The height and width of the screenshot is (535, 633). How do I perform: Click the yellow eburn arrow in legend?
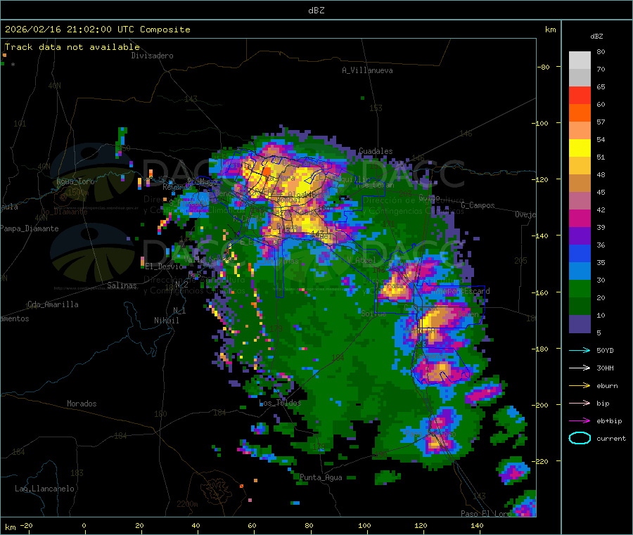coord(580,386)
